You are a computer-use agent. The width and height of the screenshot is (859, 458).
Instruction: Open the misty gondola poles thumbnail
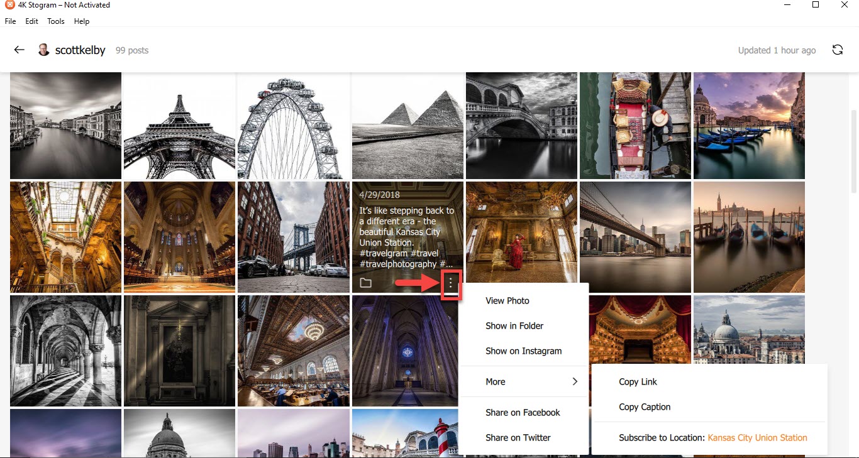pyautogui.click(x=749, y=237)
